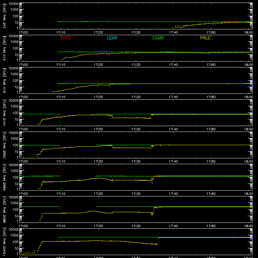
Task: Click the red SVTO station label
Action: (x=65, y=38)
